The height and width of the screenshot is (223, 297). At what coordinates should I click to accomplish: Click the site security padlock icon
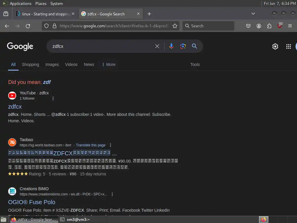pyautogui.click(x=55, y=26)
